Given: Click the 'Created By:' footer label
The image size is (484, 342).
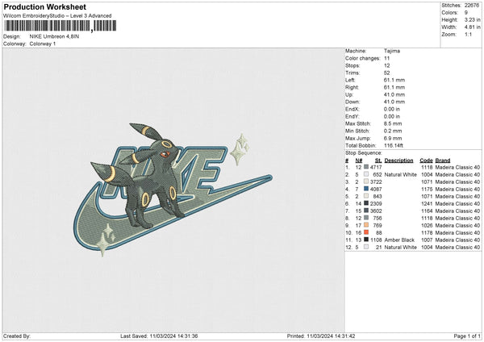Looking at the screenshot, I should pyautogui.click(x=17, y=336).
